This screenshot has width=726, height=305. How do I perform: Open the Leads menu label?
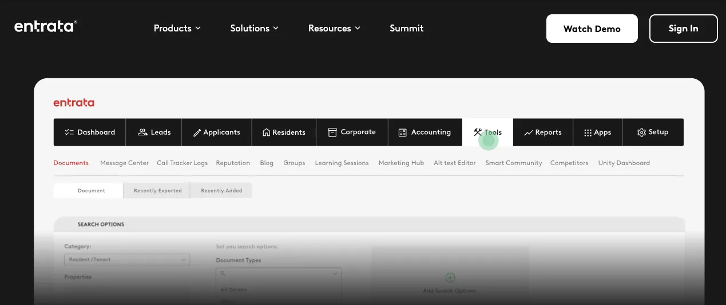point(161,132)
